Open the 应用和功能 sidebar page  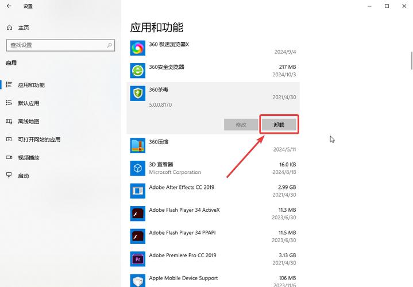tap(32, 85)
